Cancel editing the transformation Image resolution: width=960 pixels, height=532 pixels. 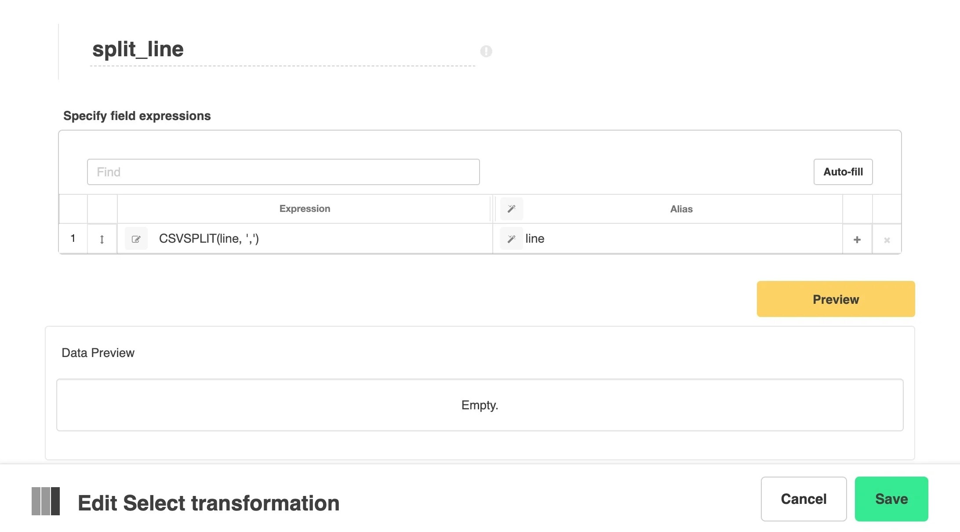[x=803, y=499]
